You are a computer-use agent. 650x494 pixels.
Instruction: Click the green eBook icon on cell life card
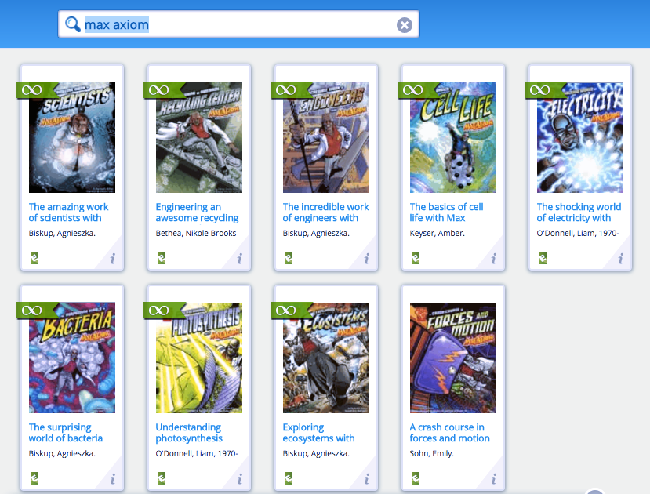coord(416,258)
